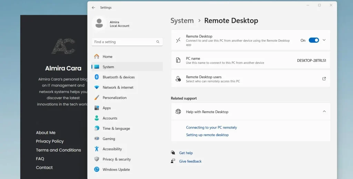
Task: Click the Gaming controller icon
Action: (x=97, y=139)
